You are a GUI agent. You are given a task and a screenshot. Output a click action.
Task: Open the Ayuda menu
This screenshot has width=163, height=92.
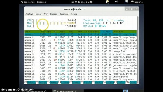tap(74, 14)
